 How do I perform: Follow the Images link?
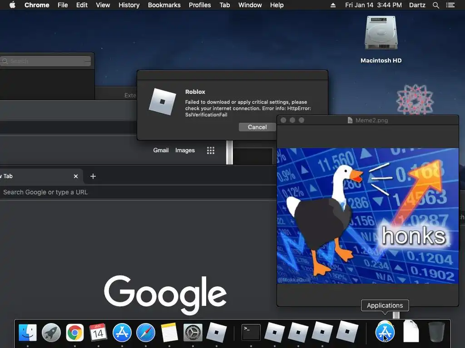click(185, 150)
